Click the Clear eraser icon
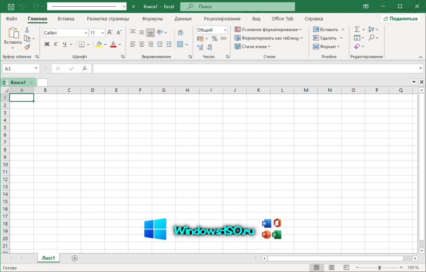Viewport: 426px width, 272px height. pyautogui.click(x=357, y=47)
